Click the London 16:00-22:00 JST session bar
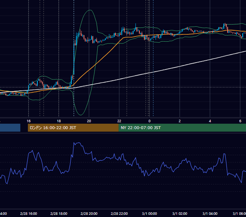Image resolution: width=246 pixels, height=217 pixels. point(73,128)
